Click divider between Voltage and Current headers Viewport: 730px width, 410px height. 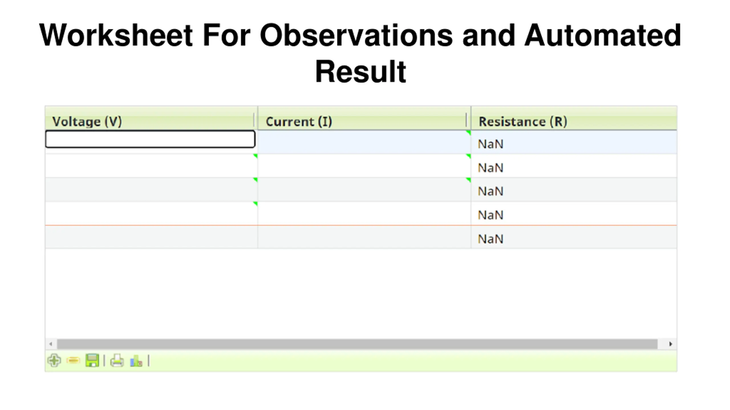(254, 120)
